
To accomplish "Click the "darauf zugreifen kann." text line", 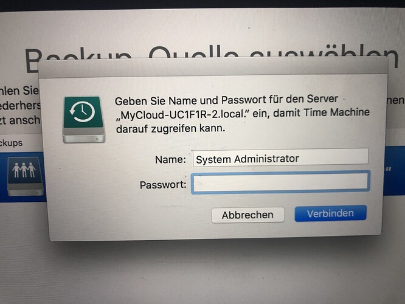I will (x=170, y=128).
